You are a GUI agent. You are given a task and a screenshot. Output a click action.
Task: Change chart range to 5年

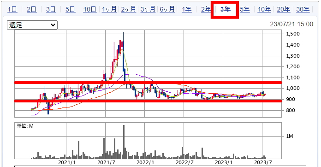point(244,9)
